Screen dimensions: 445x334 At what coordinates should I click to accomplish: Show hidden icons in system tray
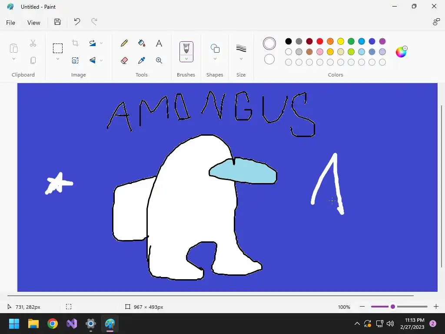357,324
